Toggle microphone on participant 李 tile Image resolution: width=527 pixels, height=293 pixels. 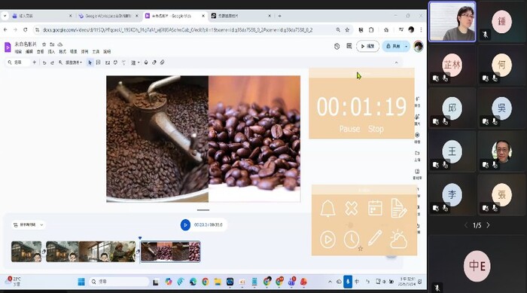[x=445, y=208]
